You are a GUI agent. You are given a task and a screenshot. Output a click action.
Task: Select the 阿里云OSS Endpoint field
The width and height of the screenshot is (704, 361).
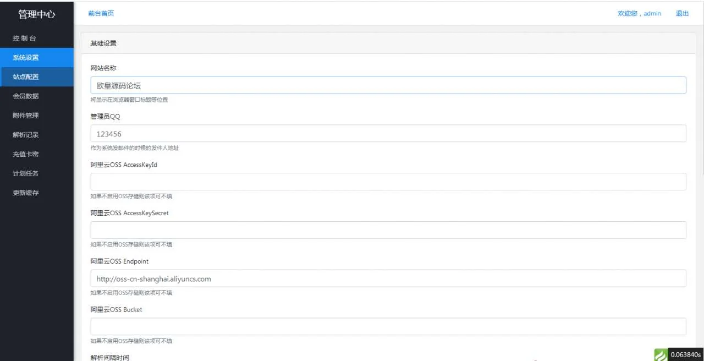[x=388, y=278]
